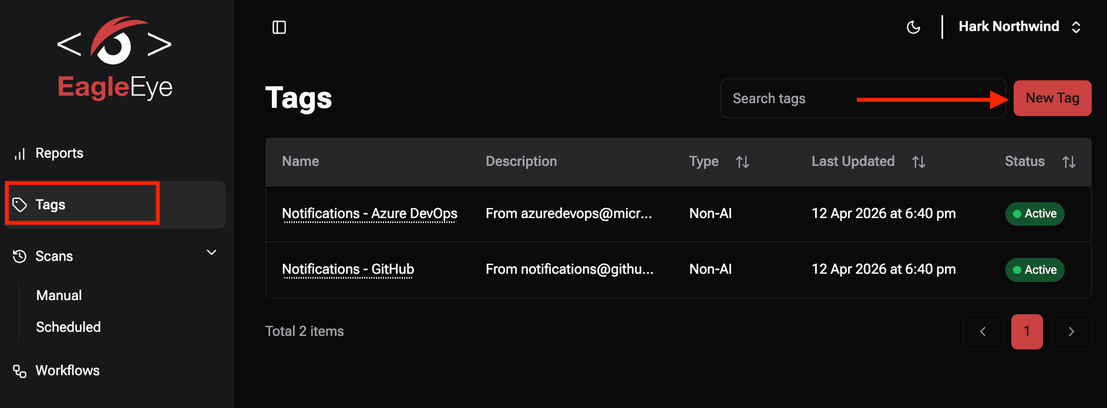The width and height of the screenshot is (1107, 408).
Task: Click the Reports bar chart icon
Action: tap(20, 154)
